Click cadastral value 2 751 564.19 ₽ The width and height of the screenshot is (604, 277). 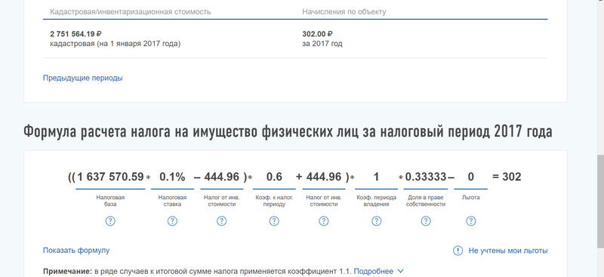(x=76, y=34)
